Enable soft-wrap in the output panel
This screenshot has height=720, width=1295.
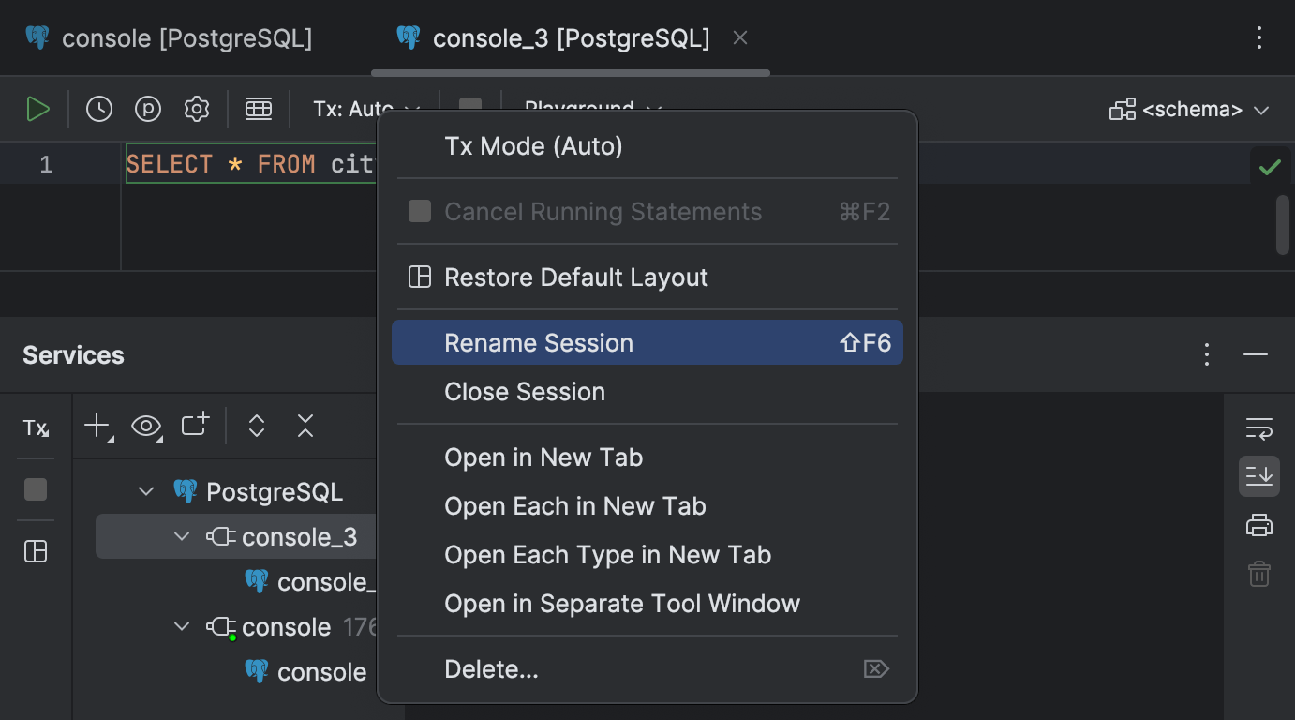1259,428
